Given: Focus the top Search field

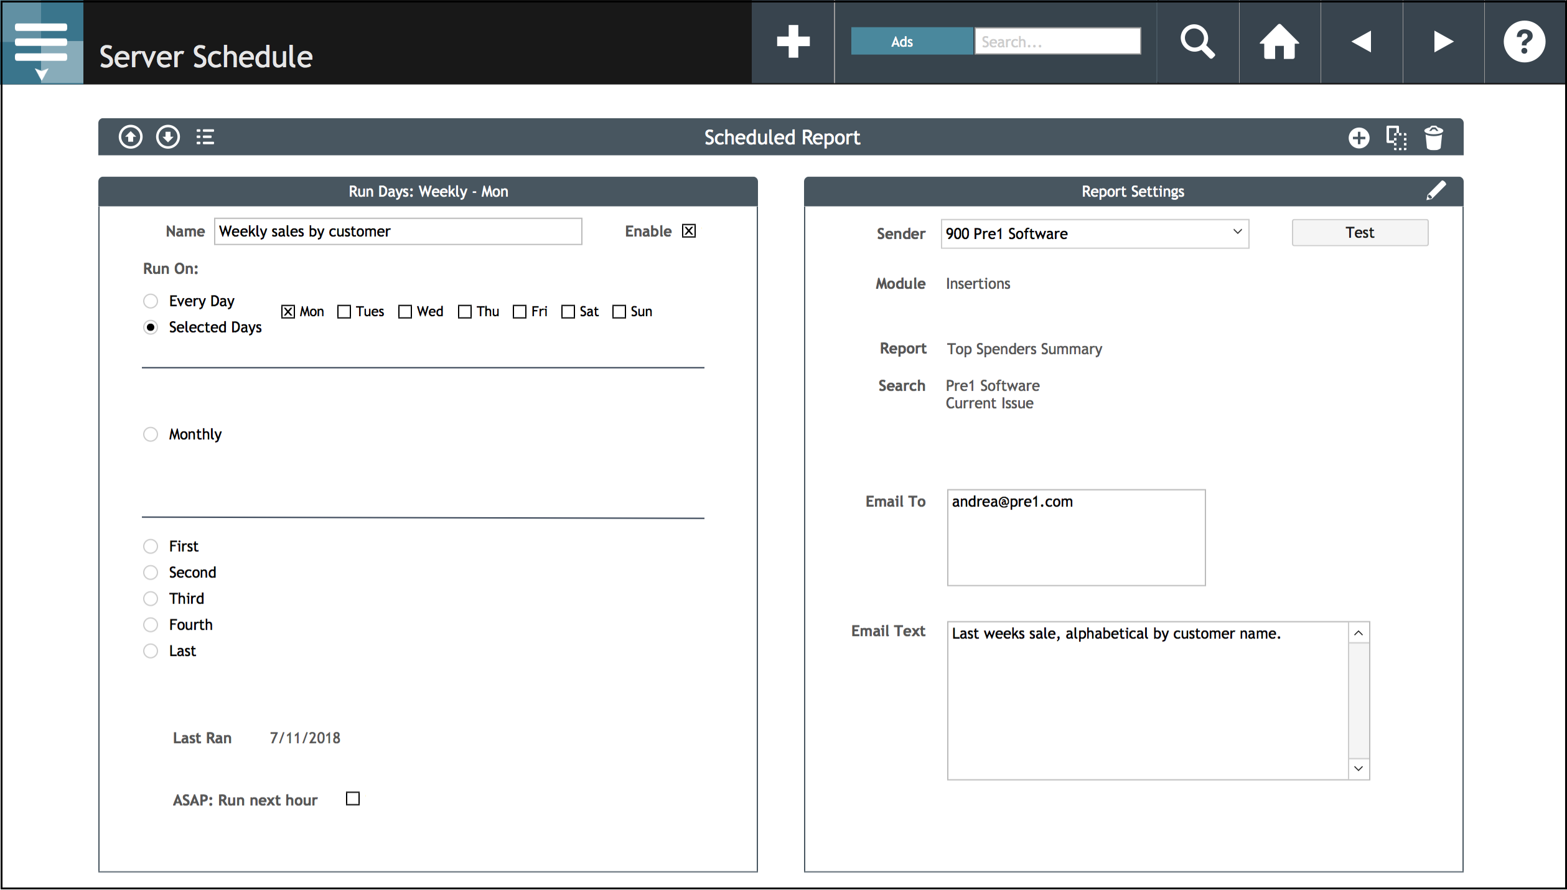Looking at the screenshot, I should 1057,42.
